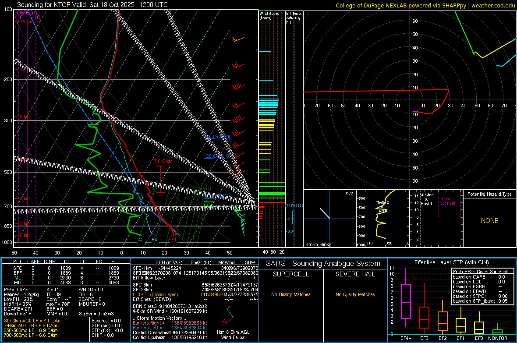The width and height of the screenshot is (517, 343).
Task: Click the MeanW = 4.2g/kg value
Action: click(21, 294)
